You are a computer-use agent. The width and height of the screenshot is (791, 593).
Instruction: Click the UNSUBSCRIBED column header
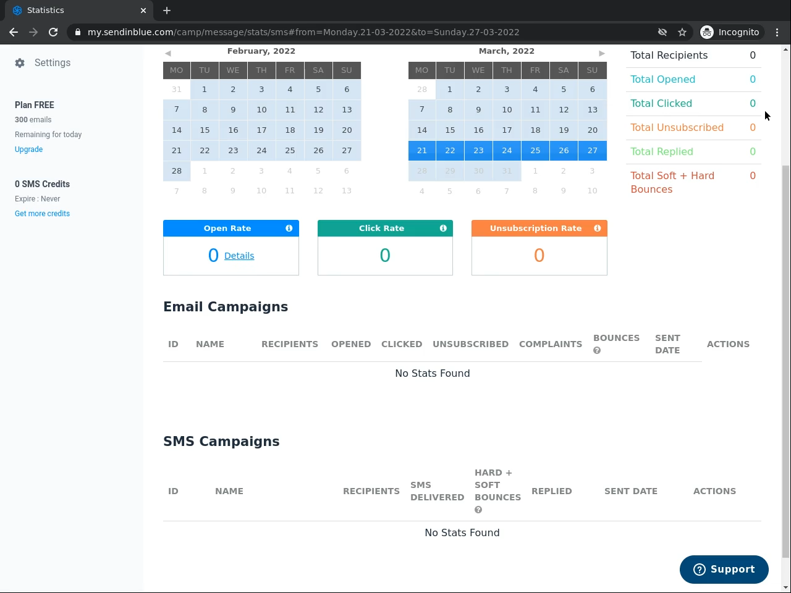471,345
